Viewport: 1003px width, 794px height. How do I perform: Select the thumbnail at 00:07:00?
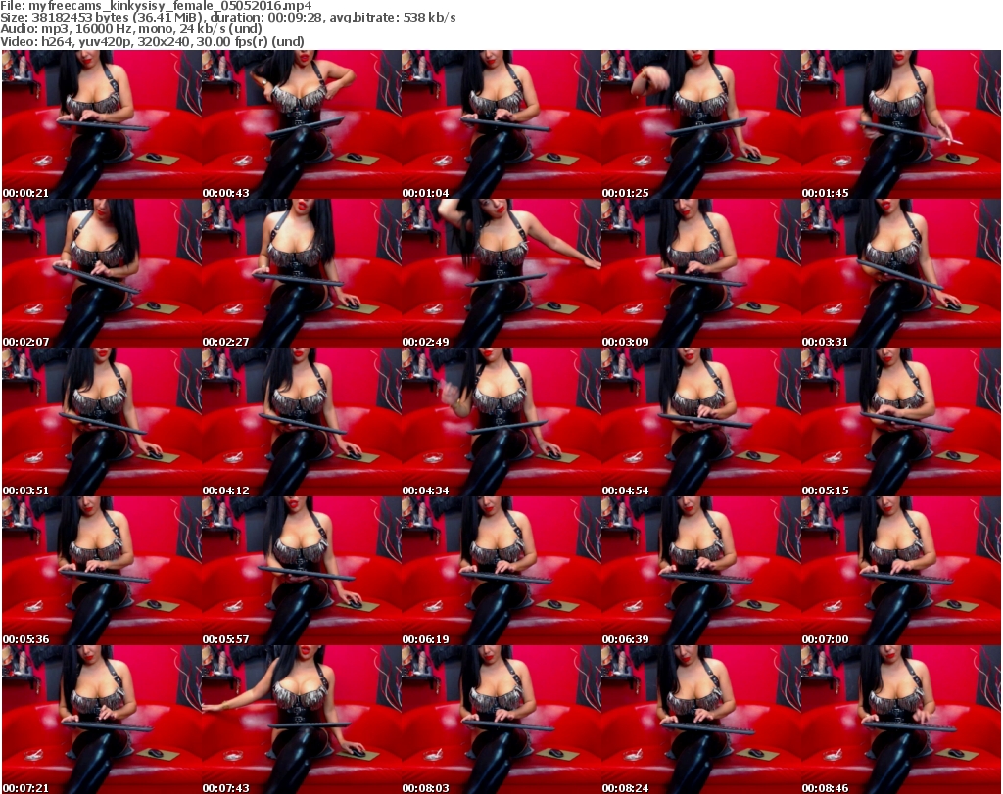click(x=901, y=572)
